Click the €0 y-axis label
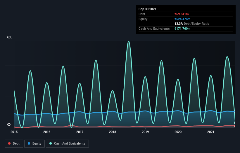The width and height of the screenshot is (240, 153). (9, 124)
